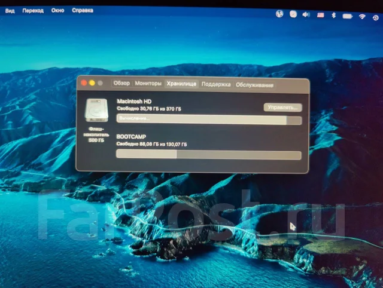Click the BOOTCAMP storage usage bar
The height and width of the screenshot is (288, 383).
coord(209,155)
